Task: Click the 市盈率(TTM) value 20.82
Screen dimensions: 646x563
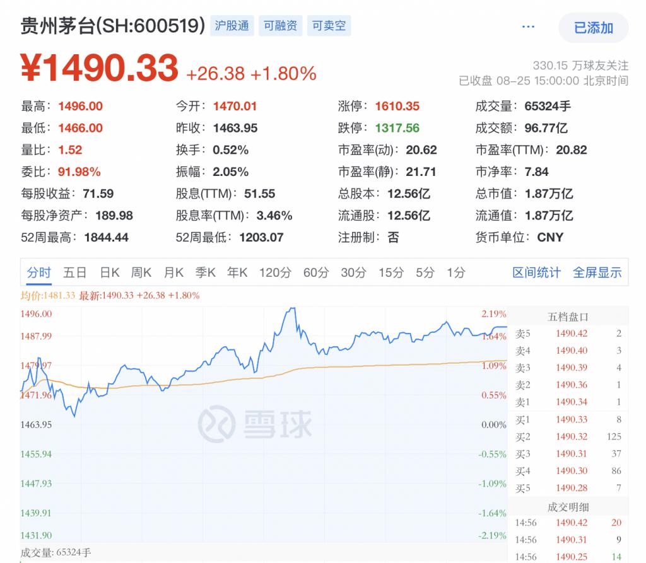Action: [572, 150]
